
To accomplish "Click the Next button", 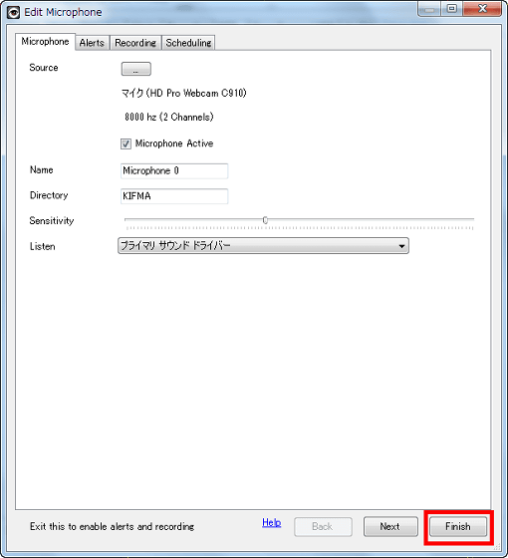I will (390, 527).
